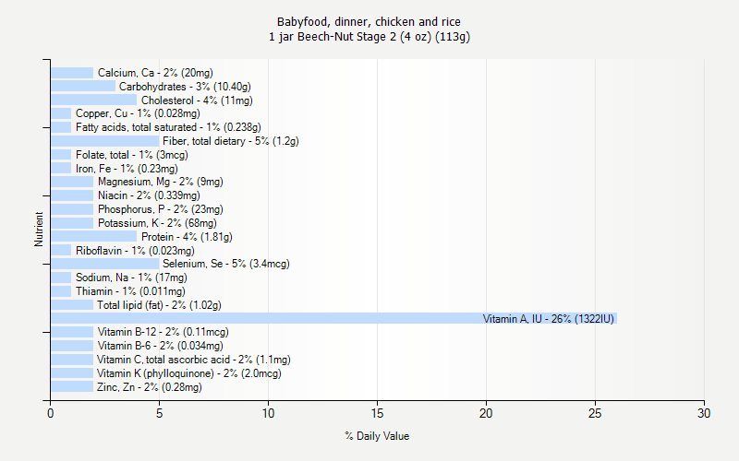Image resolution: width=739 pixels, height=461 pixels.
Task: Click the Folate, total - 1% (3mcg) label
Action: point(131,155)
